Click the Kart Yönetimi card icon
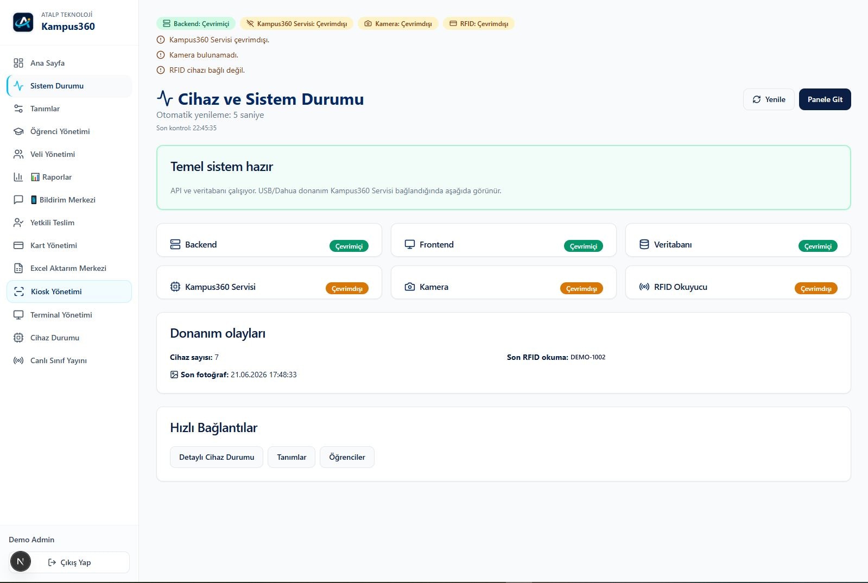The image size is (868, 583). click(18, 245)
